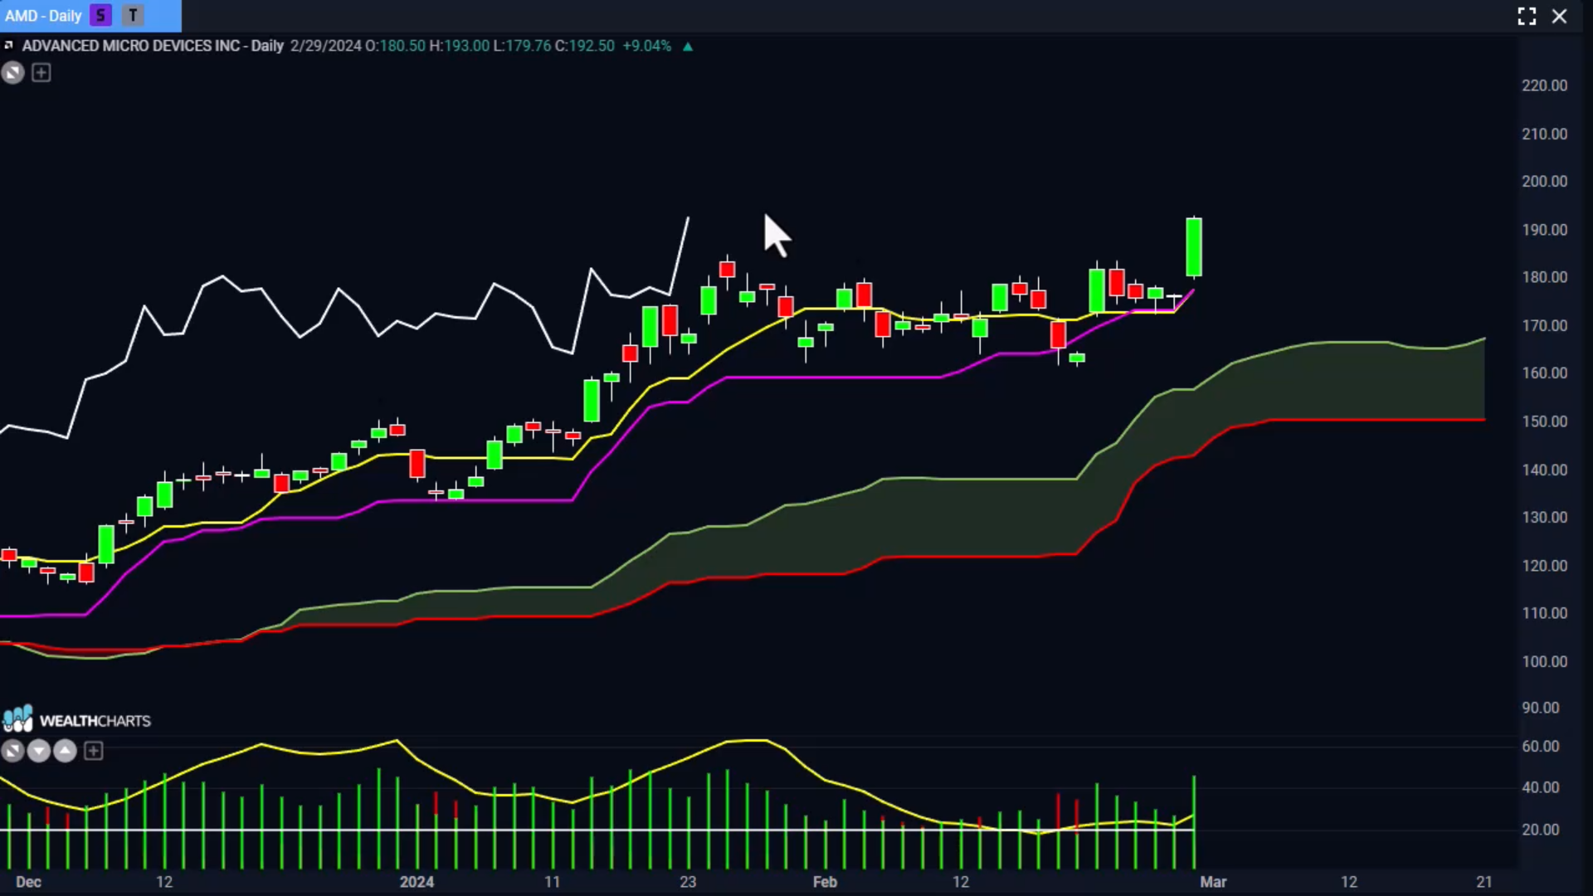Add an indicator with the lower pane plus icon

pos(94,752)
